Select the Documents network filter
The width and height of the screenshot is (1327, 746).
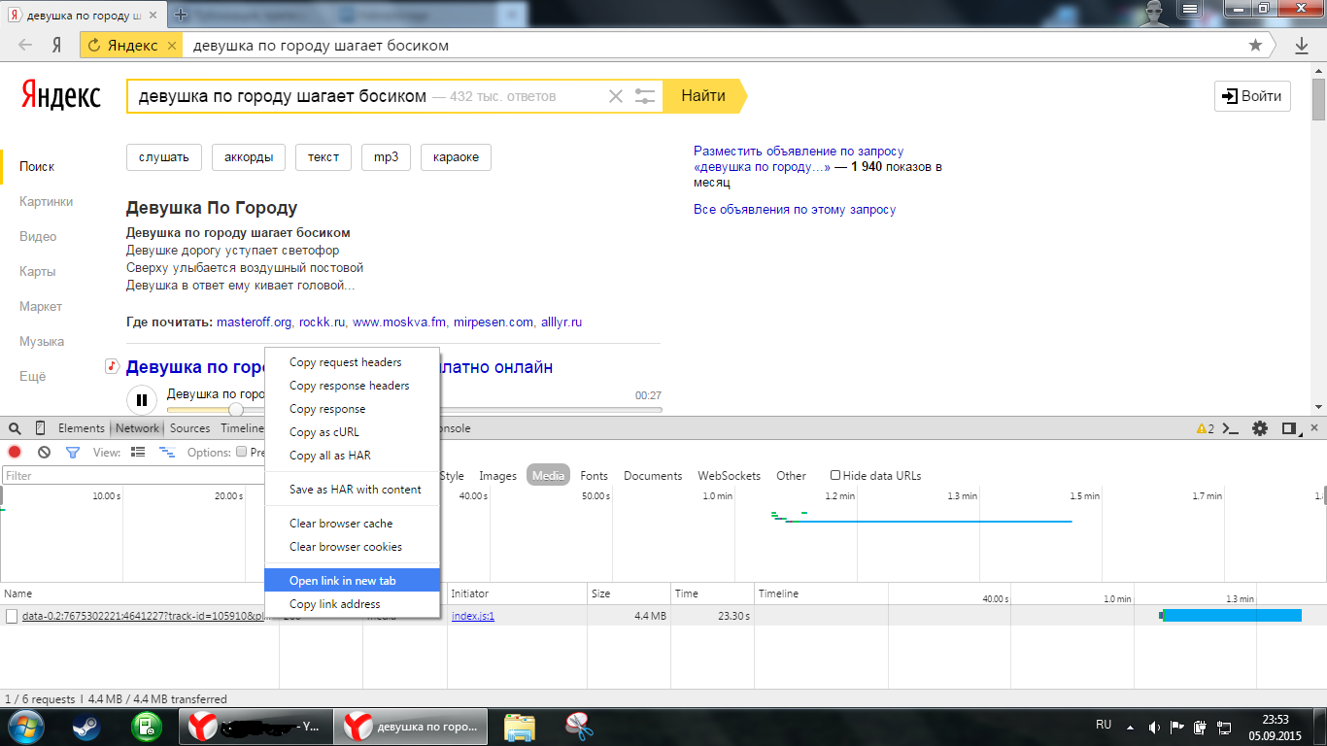(653, 476)
